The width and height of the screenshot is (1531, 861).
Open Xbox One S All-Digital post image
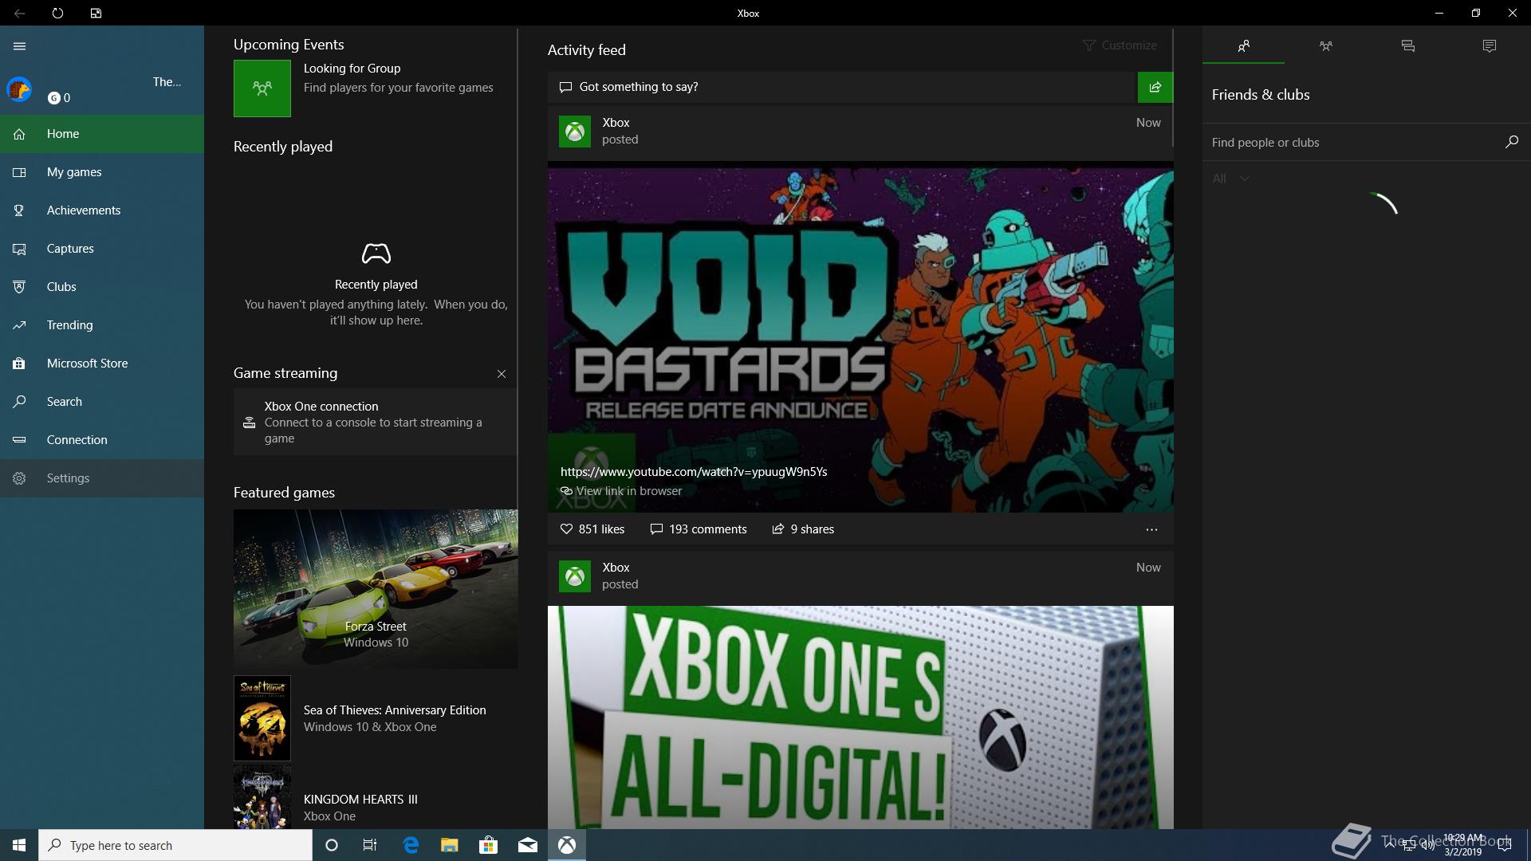click(860, 717)
